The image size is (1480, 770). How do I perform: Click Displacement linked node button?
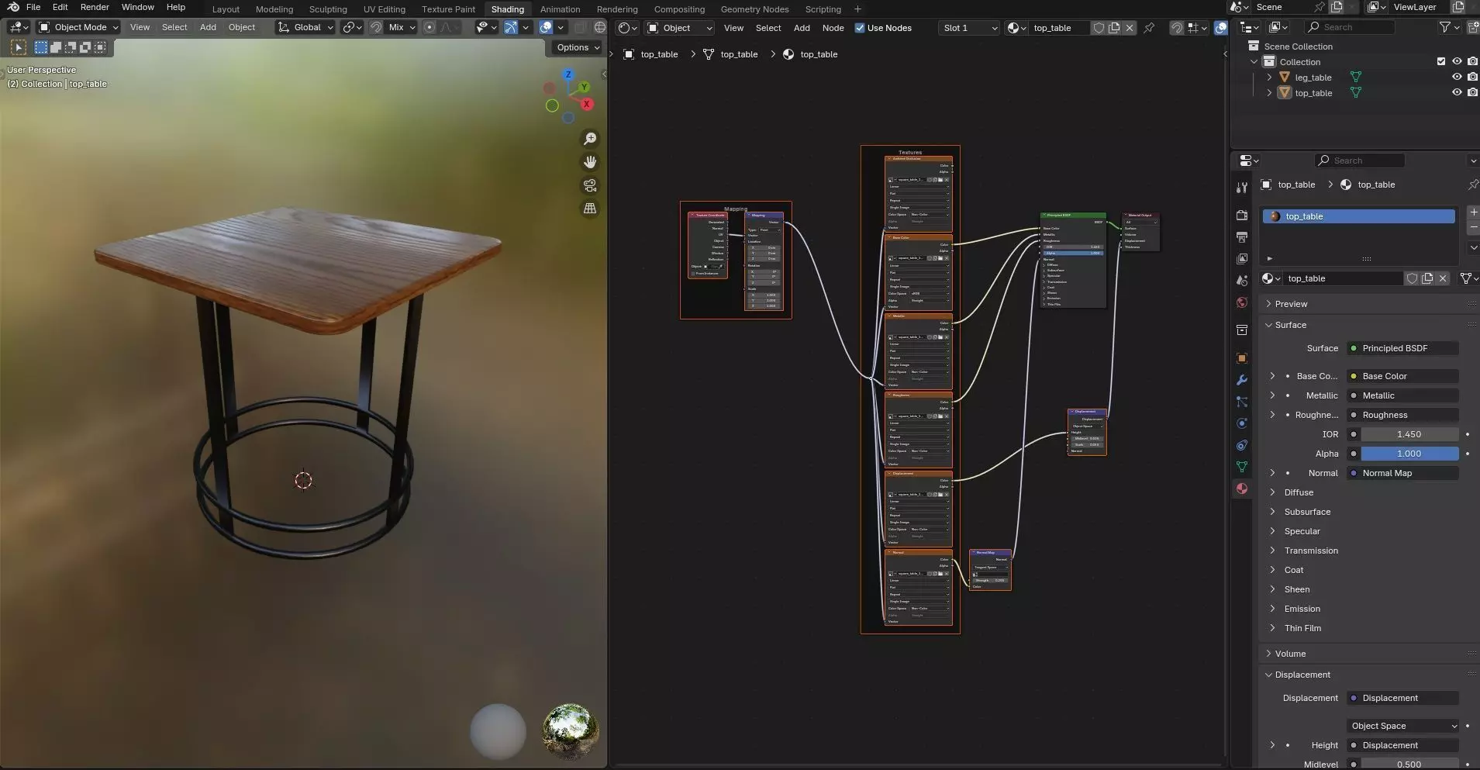[x=1402, y=698]
